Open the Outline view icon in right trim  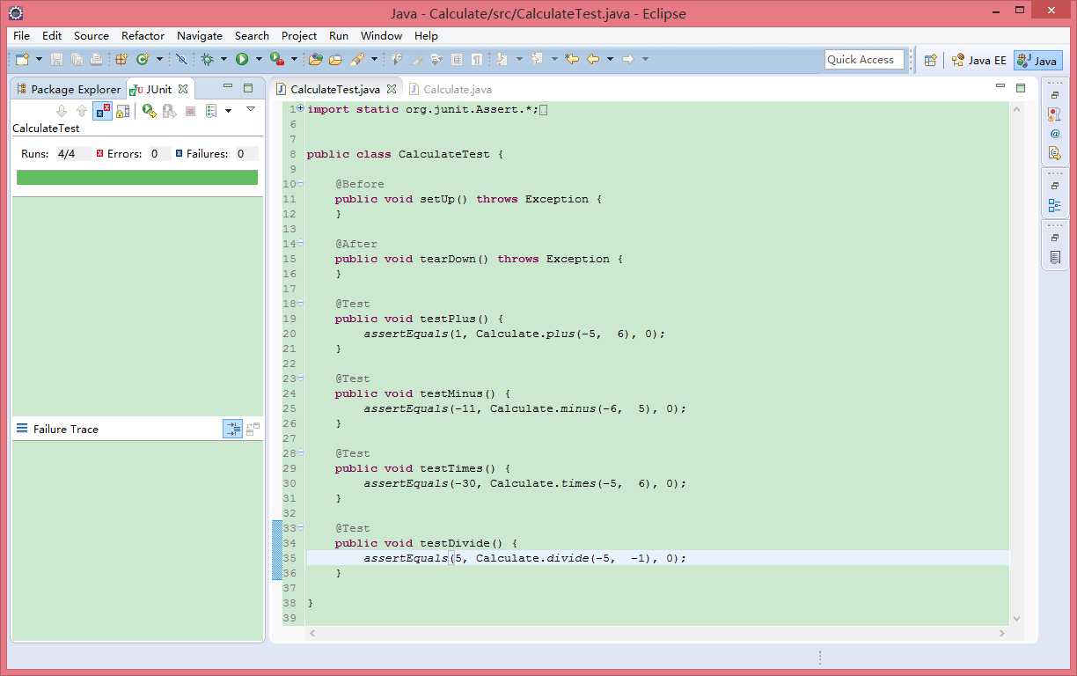click(1055, 205)
